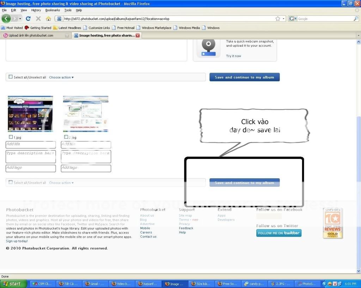Screen dimensions: 361x288
Task: Switch to the Gmail taskbar window
Action: tap(94, 284)
